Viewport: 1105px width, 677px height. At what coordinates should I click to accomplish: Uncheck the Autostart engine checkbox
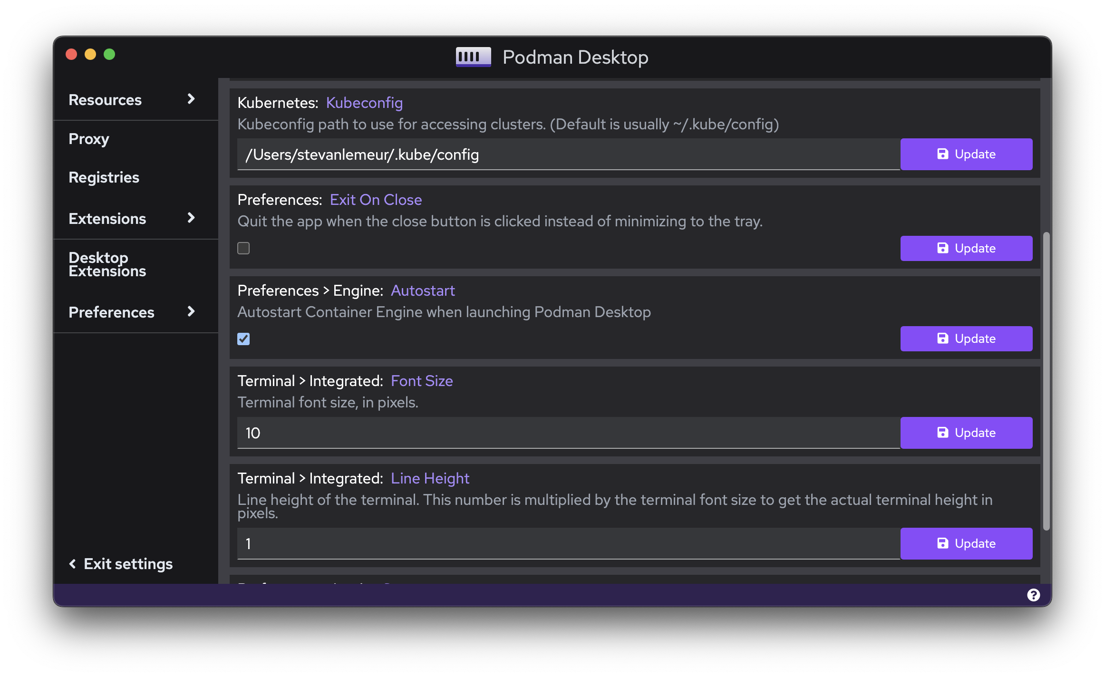coord(243,339)
